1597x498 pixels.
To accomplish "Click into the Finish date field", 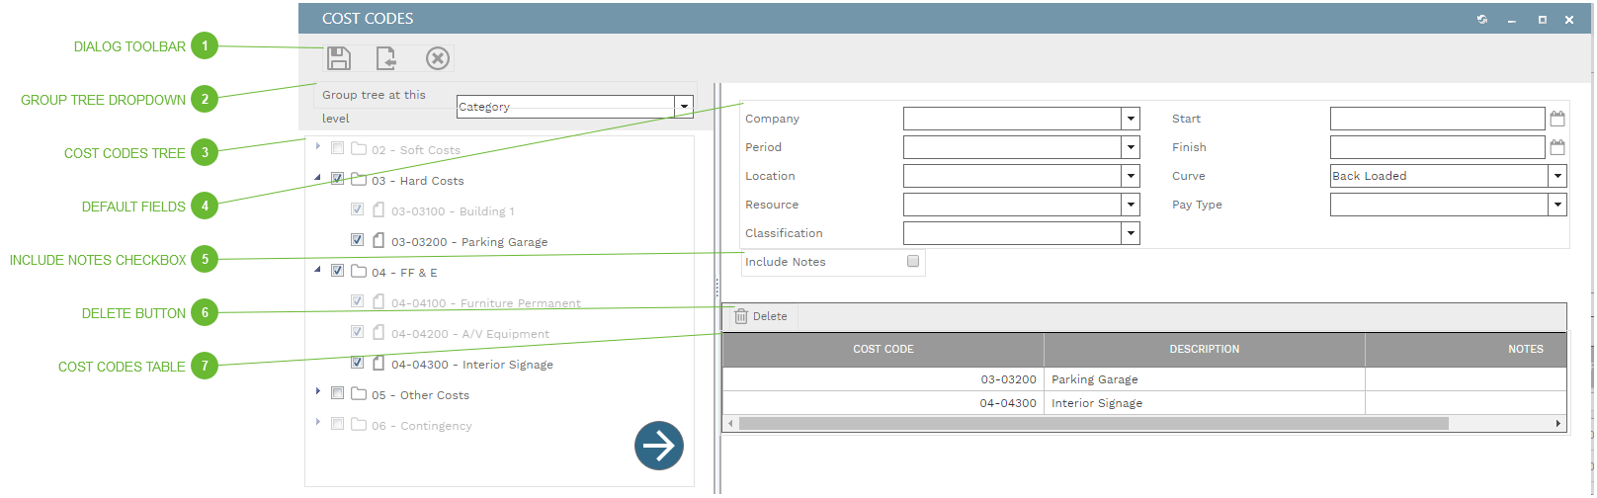I will tap(1437, 147).
